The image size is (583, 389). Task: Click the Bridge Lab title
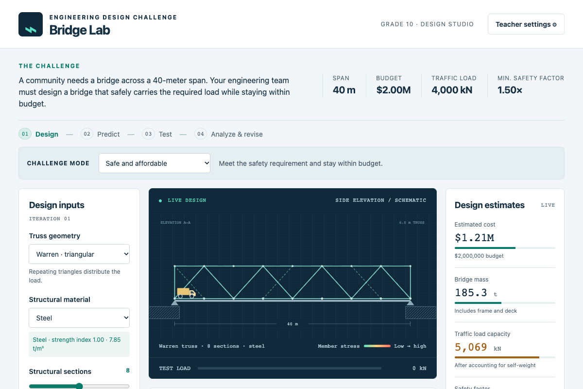pyautogui.click(x=80, y=30)
